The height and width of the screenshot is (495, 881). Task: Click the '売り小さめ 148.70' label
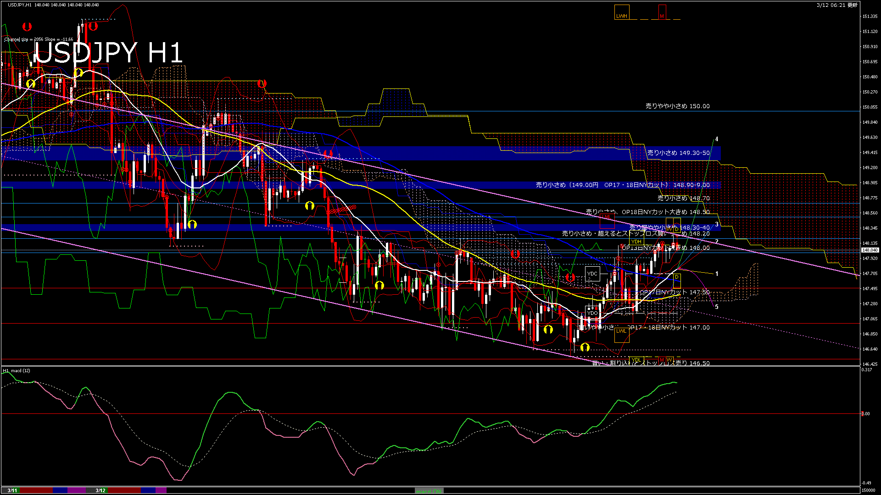[683, 198]
